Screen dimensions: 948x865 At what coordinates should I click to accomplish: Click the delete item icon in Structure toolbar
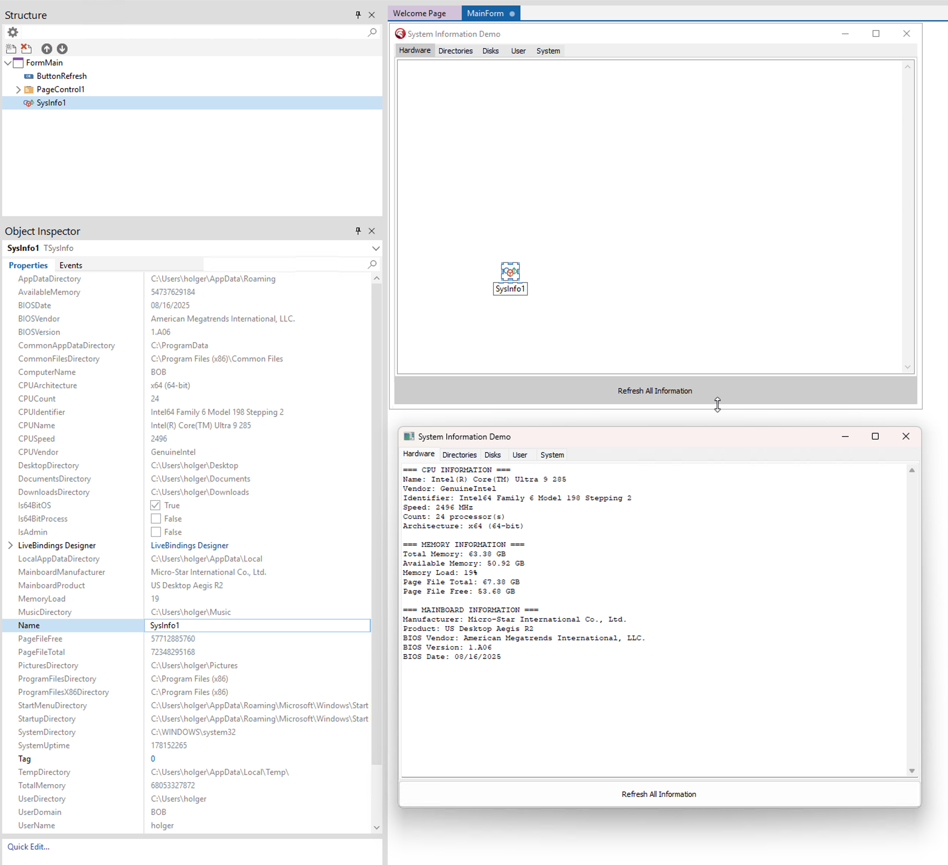(x=26, y=48)
